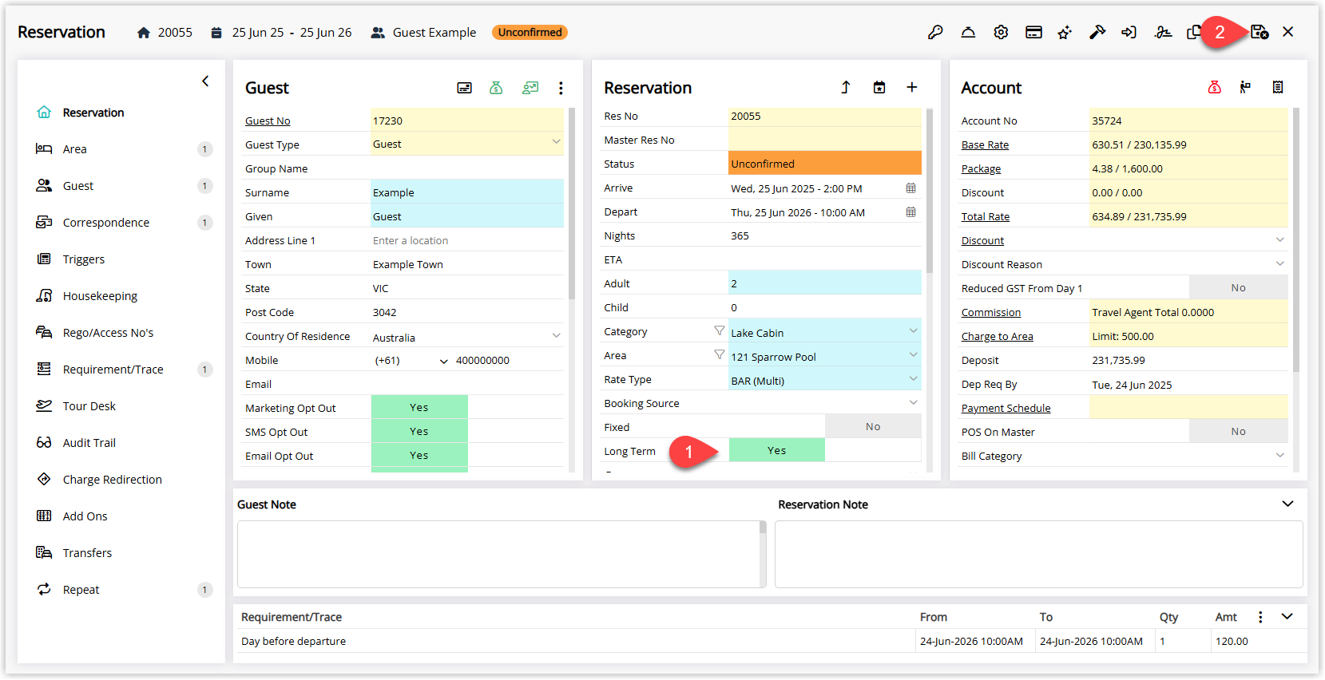Open Audit Trail in the sidebar

(x=89, y=443)
